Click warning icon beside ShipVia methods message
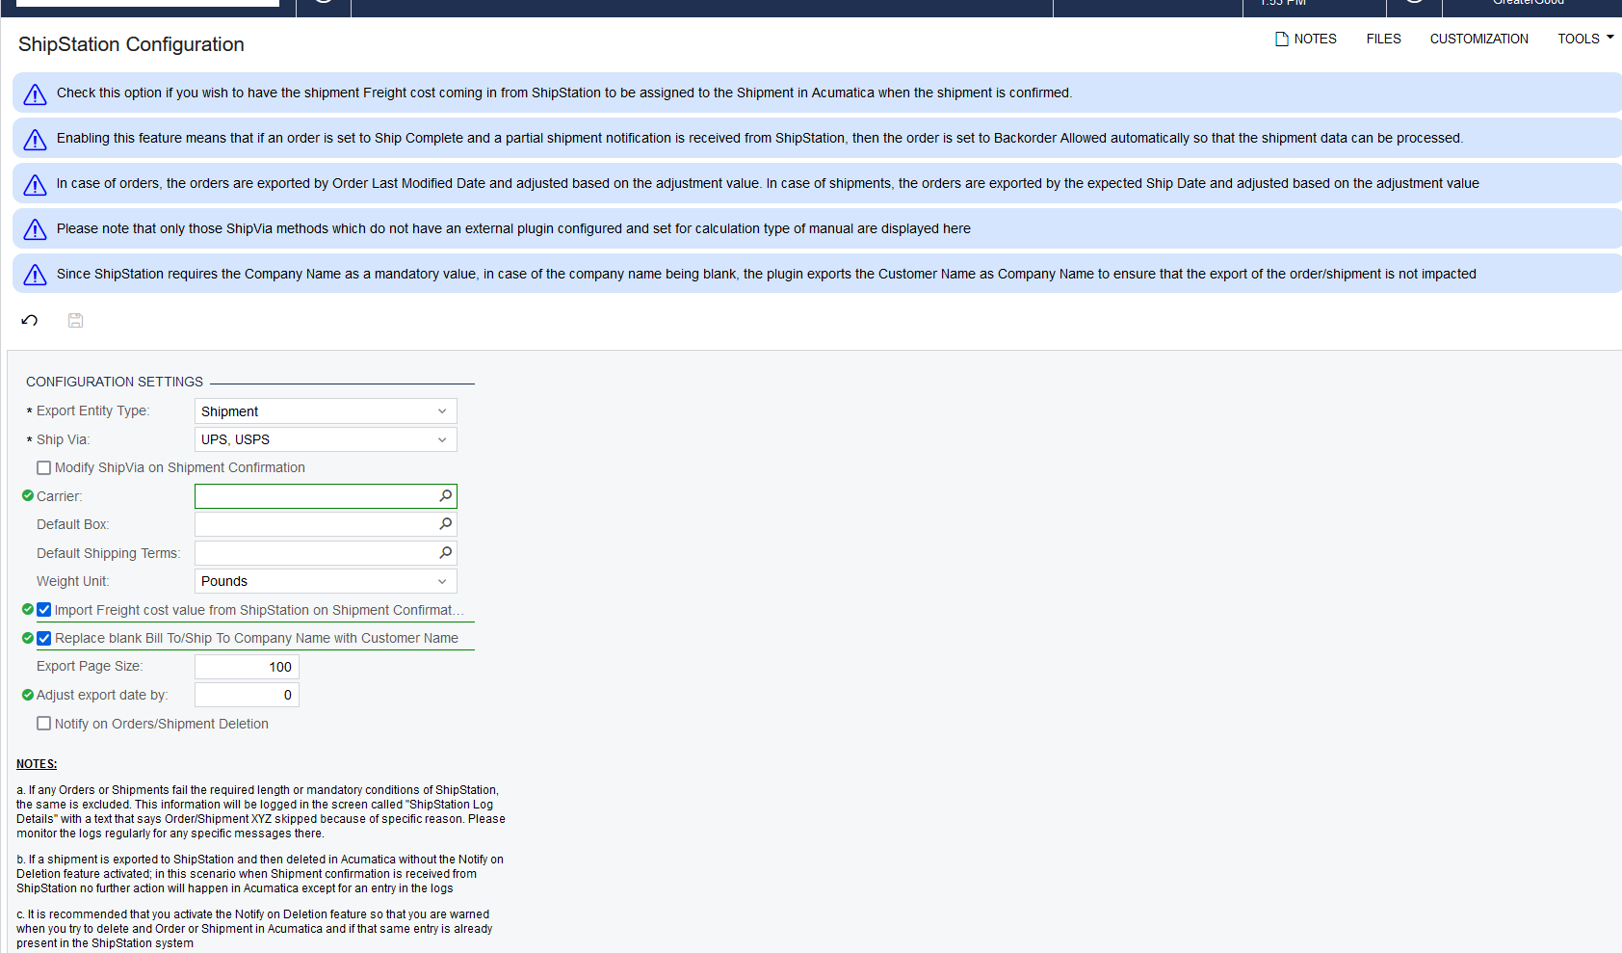The width and height of the screenshot is (1622, 953). pyautogui.click(x=35, y=229)
